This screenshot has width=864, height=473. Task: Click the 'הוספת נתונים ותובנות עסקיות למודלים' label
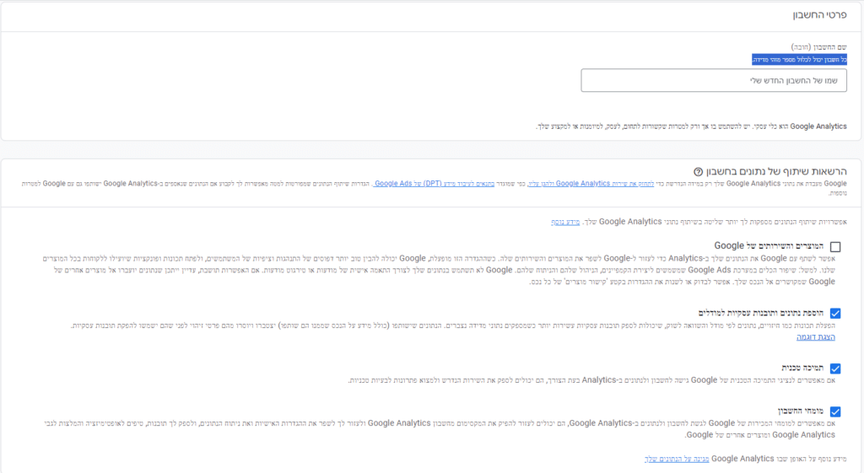pyautogui.click(x=761, y=313)
